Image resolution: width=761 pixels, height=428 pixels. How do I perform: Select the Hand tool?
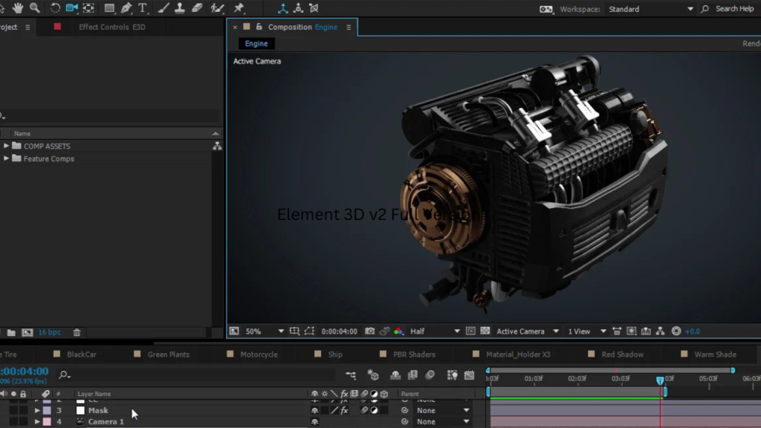17,8
